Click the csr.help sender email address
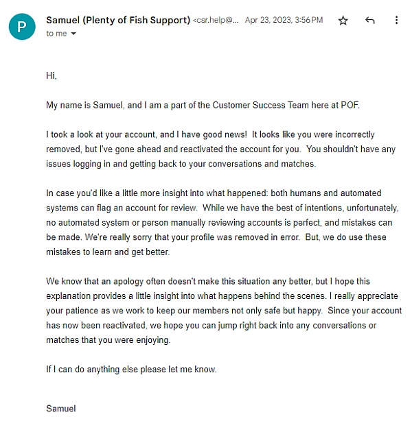Screen dimensions: 412x421 tap(217, 21)
